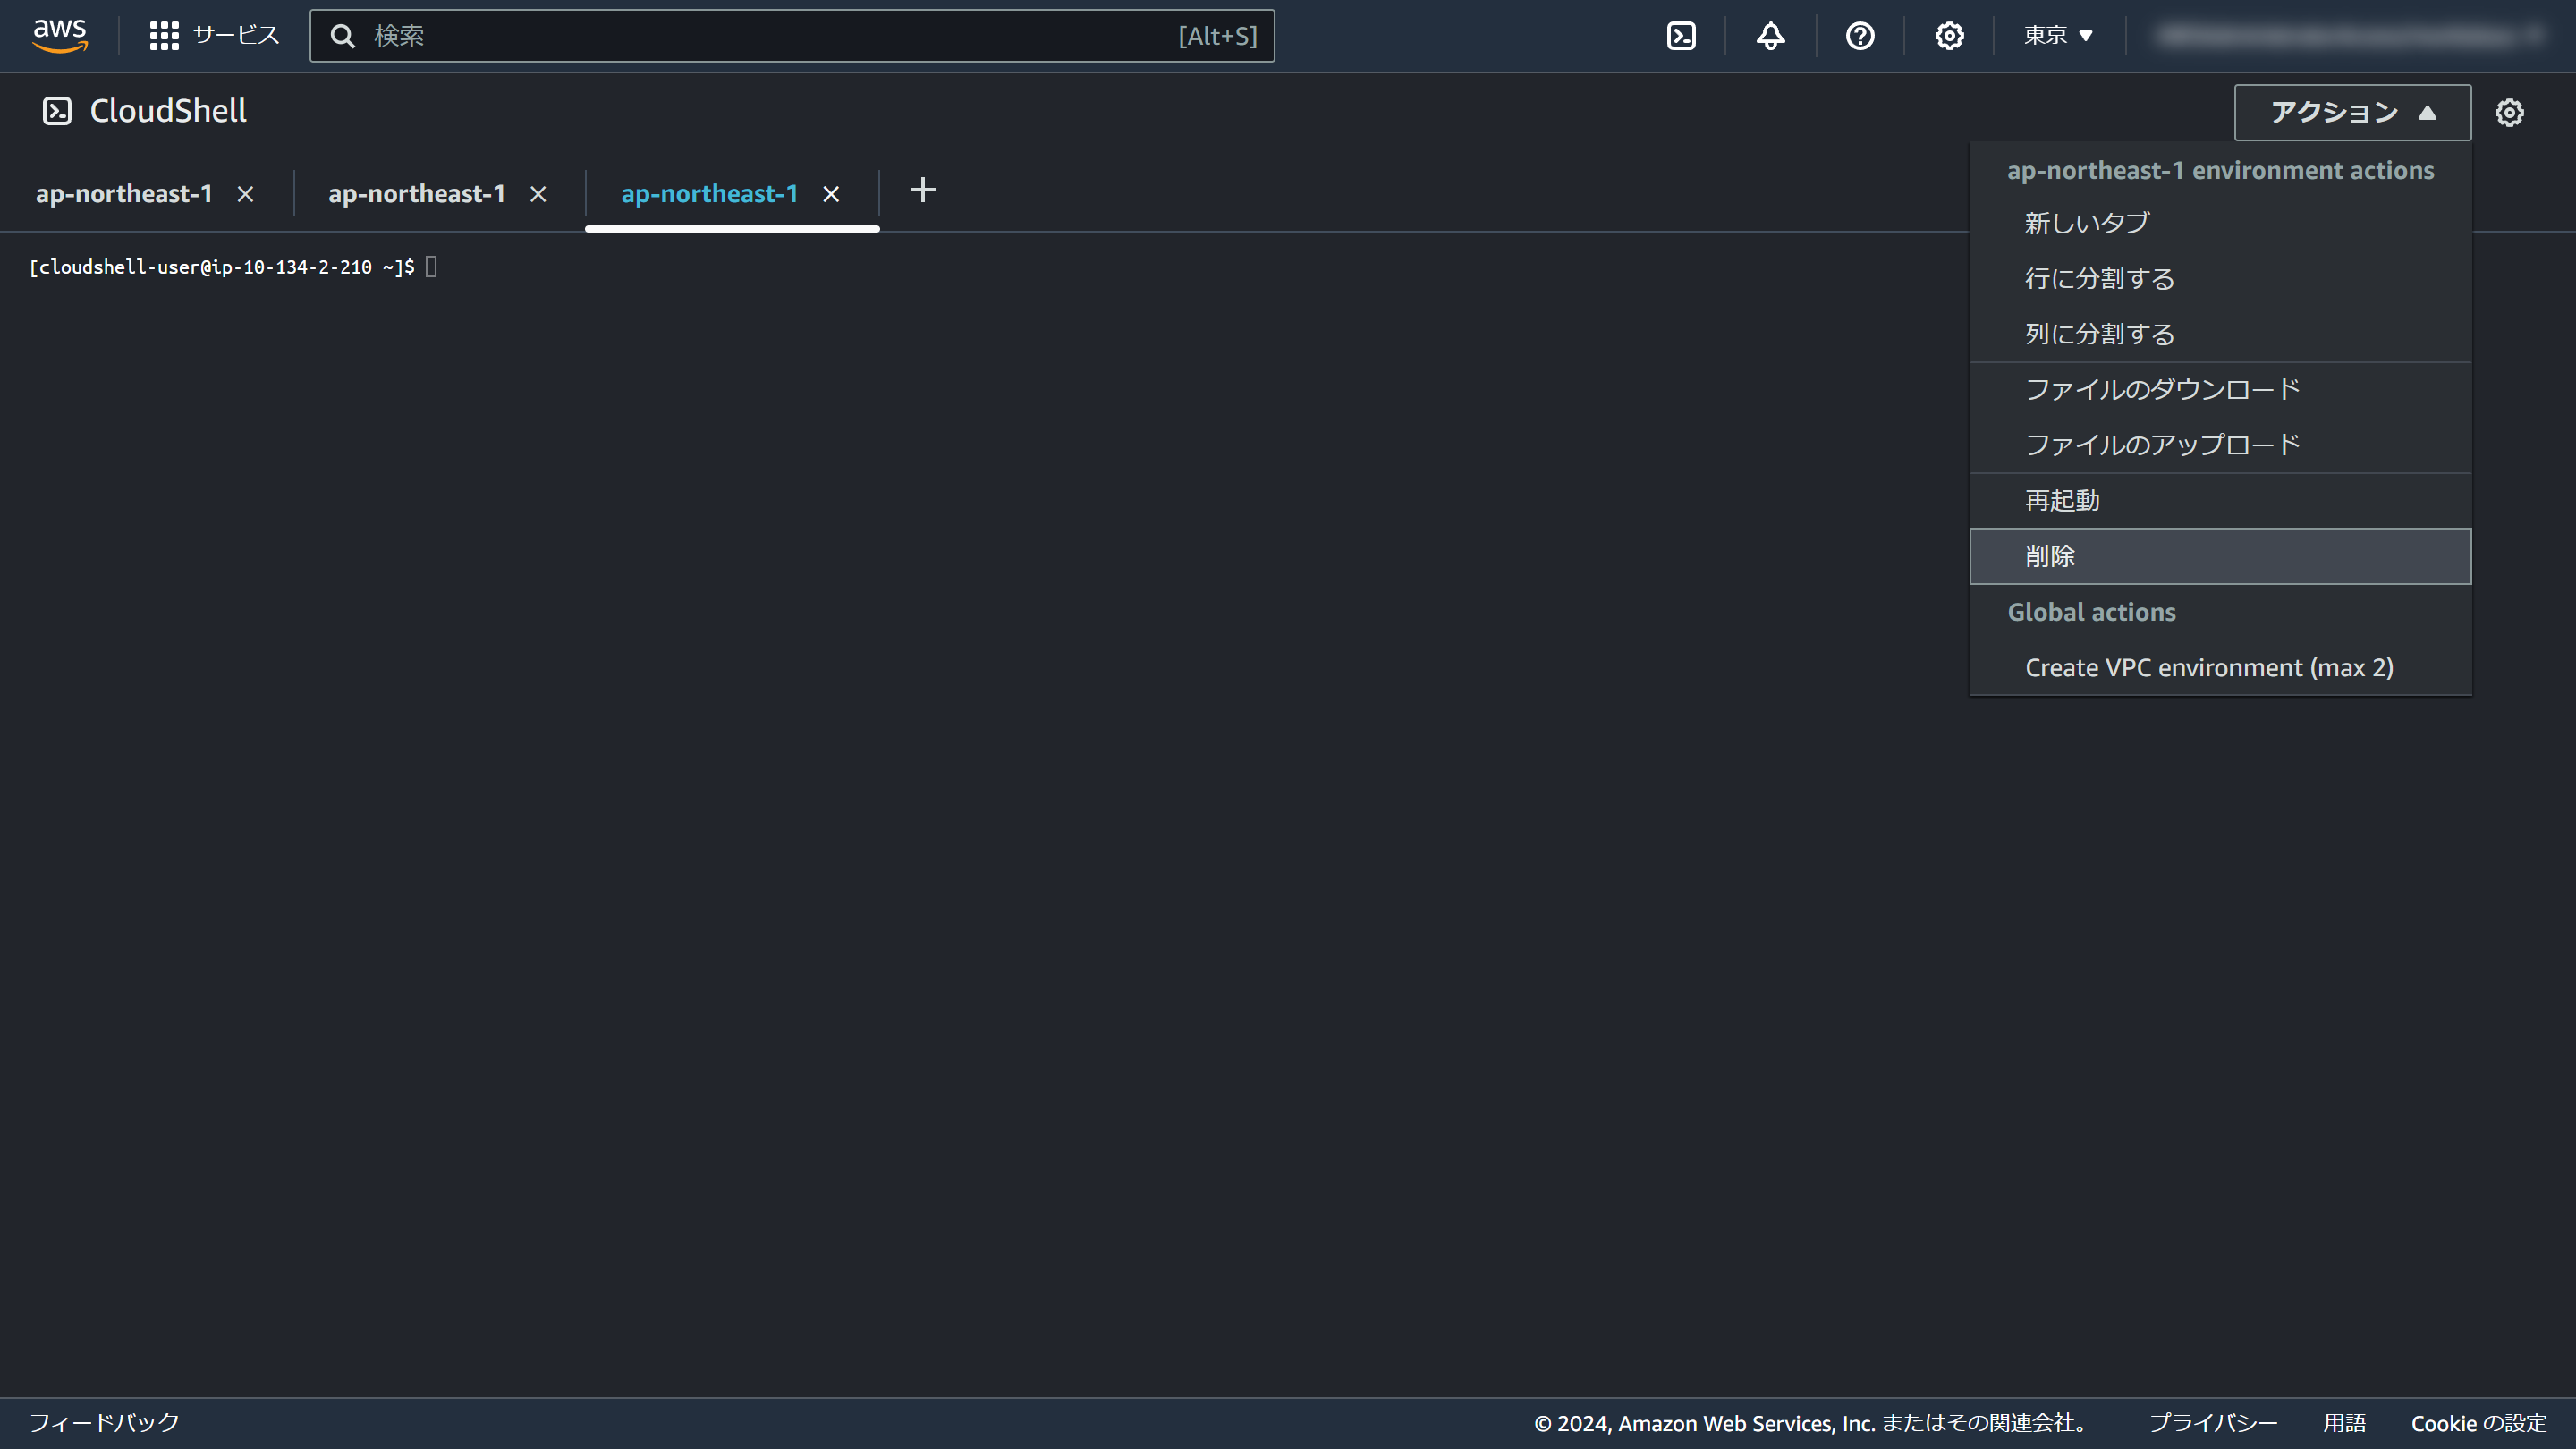This screenshot has height=1449, width=2576.
Task: Open notifications via the bell icon
Action: click(x=1770, y=35)
